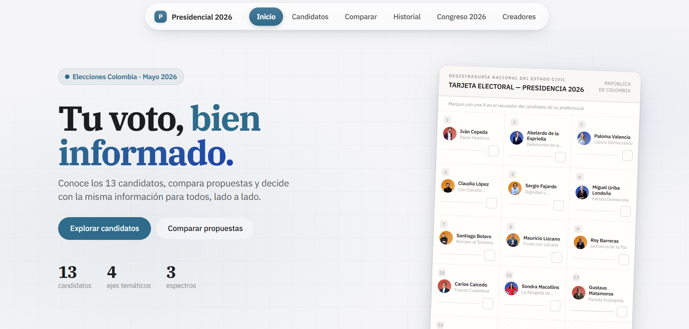Viewport: 689px width, 329px height.
Task: Click Abelardo de la Espriella's avatar
Action: [x=517, y=138]
